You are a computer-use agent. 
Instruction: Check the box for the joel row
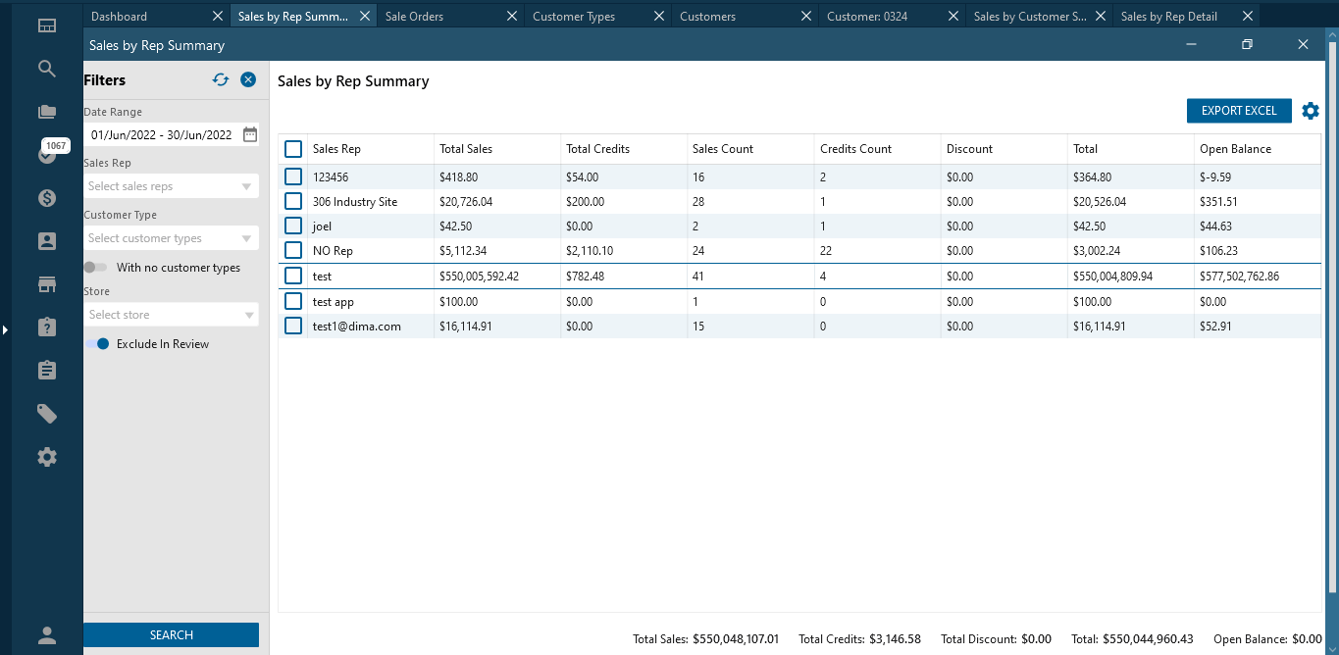tap(293, 227)
